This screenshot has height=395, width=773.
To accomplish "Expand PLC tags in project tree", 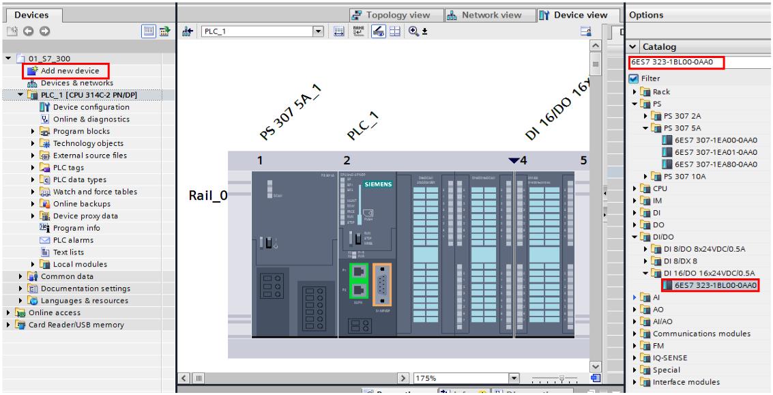I will tap(33, 168).
